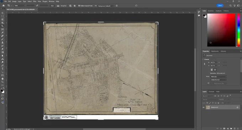Open the Fill Background (default) dropdown

point(106,6)
